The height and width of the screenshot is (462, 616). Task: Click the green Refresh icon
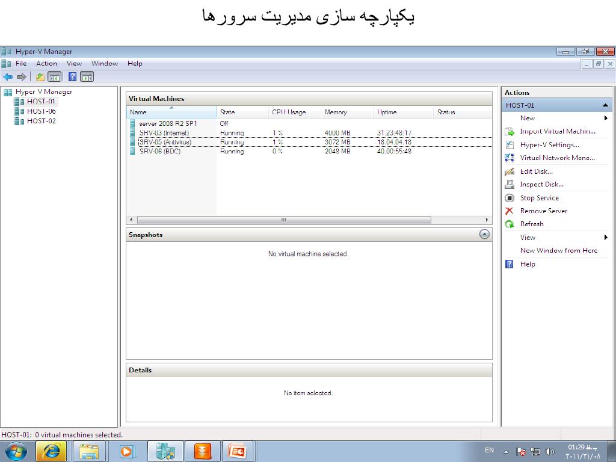[x=510, y=224]
